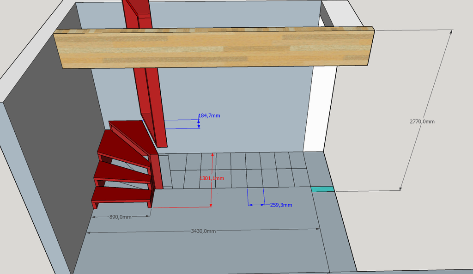Select the 2770,0mm dimension label

tap(422, 122)
